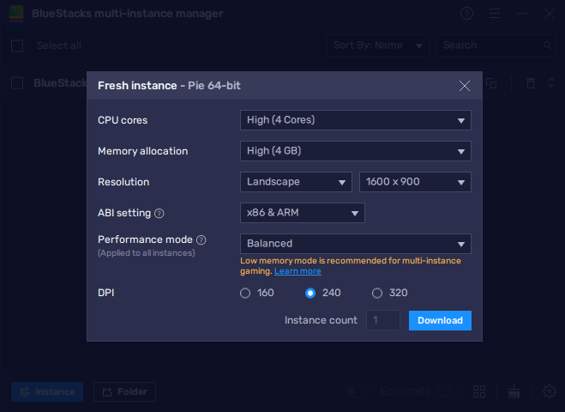Screen dimensions: 565x412
Task: Click the instance reorder arrows icon
Action: pos(551,82)
